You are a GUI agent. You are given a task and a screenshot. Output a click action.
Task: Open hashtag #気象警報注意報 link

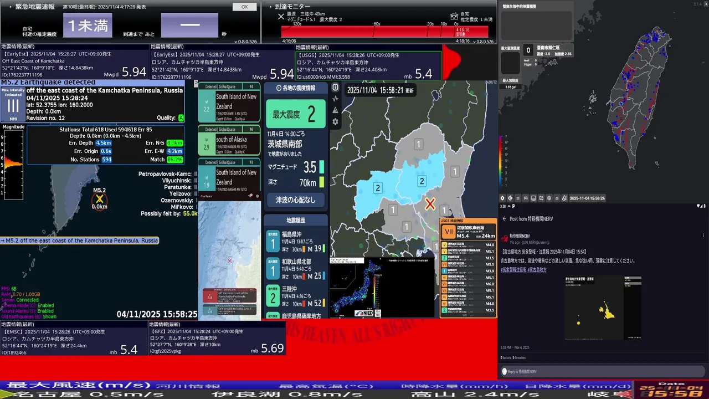[x=513, y=269]
